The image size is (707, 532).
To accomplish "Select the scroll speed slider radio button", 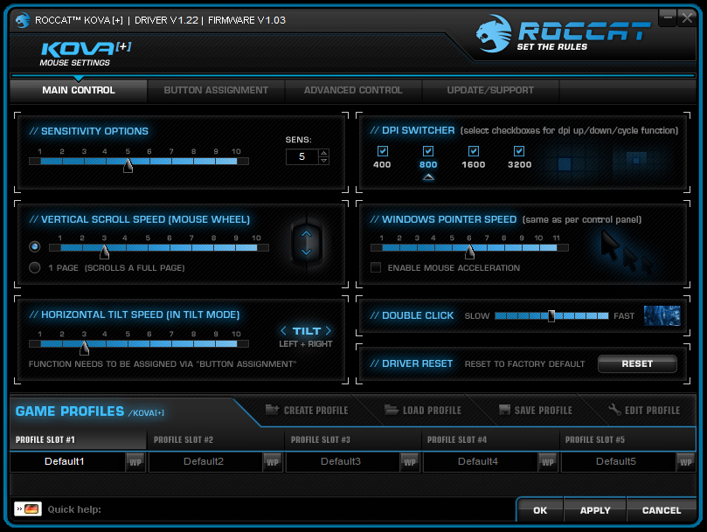I will (35, 246).
